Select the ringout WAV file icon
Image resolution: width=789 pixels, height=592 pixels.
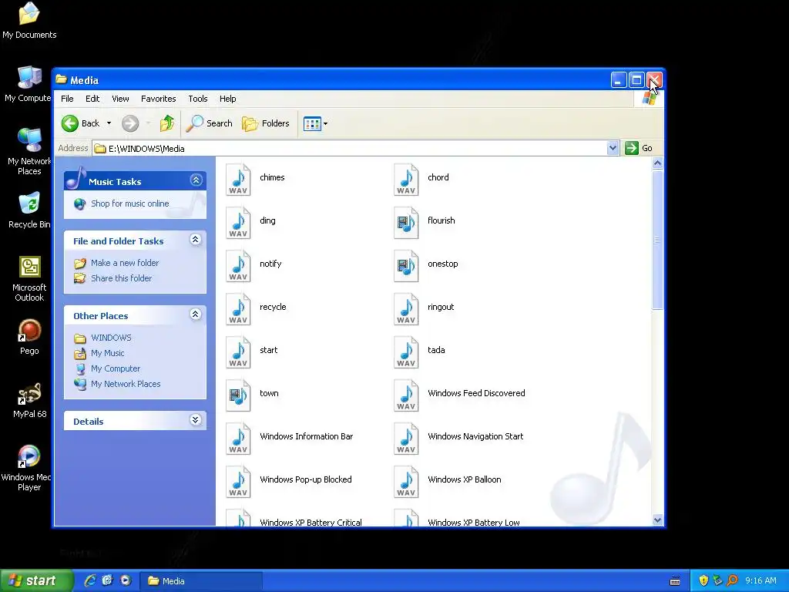406,309
